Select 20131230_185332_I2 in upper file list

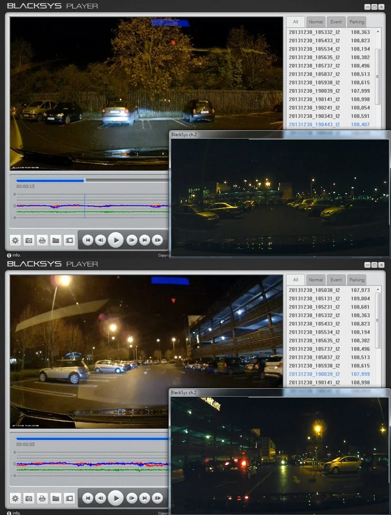330,32
